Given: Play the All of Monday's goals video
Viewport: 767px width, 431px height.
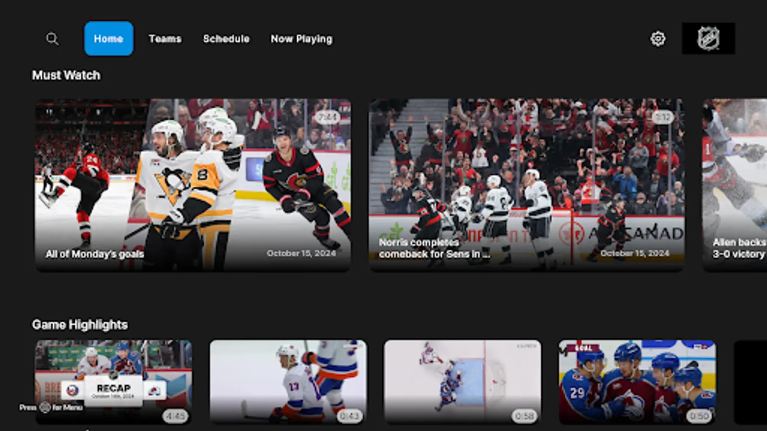Looking at the screenshot, I should [x=192, y=184].
